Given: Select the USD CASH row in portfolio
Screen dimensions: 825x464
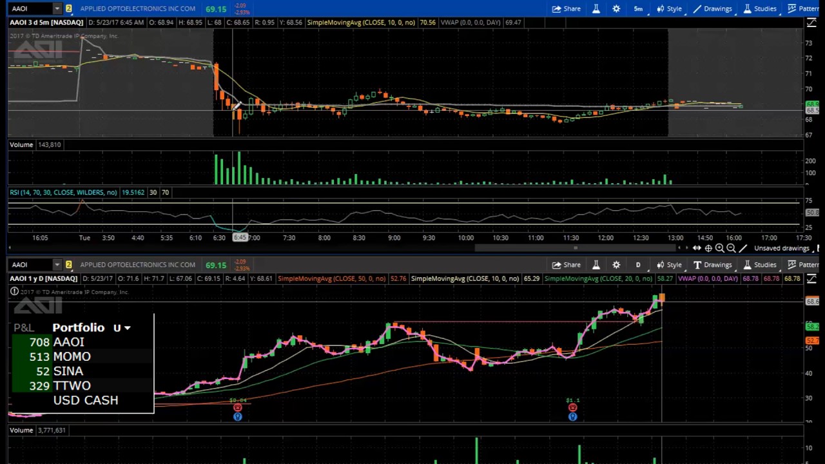Looking at the screenshot, I should pos(82,400).
